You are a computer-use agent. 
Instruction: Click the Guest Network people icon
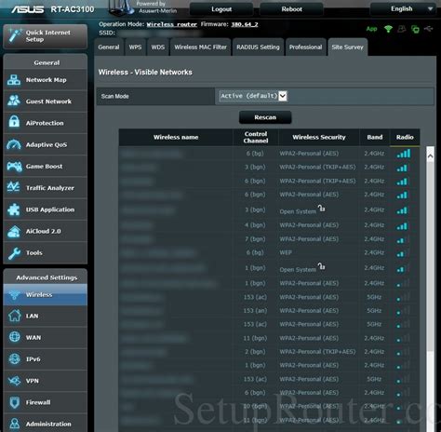(x=14, y=101)
